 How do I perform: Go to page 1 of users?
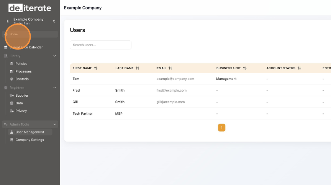point(221,128)
